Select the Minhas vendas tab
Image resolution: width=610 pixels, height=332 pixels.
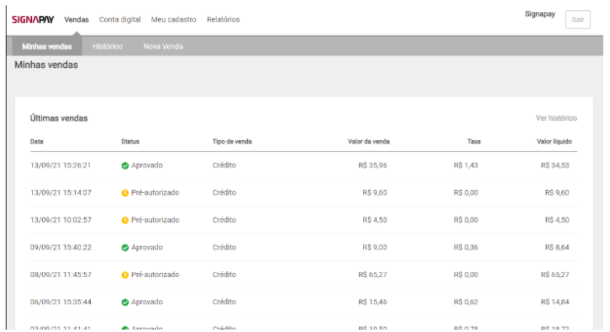coord(43,46)
